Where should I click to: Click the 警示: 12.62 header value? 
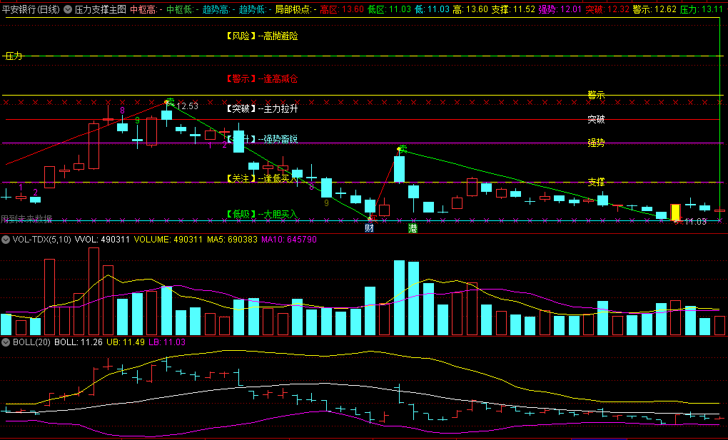pyautogui.click(x=654, y=9)
